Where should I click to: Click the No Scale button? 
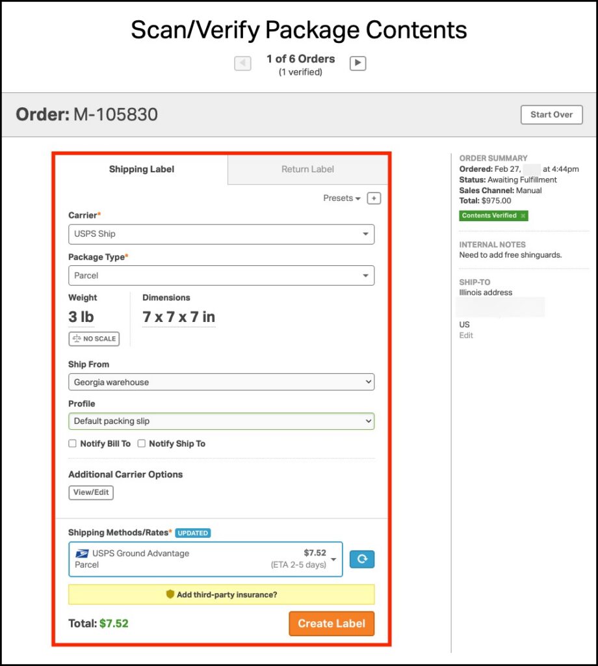coord(94,339)
